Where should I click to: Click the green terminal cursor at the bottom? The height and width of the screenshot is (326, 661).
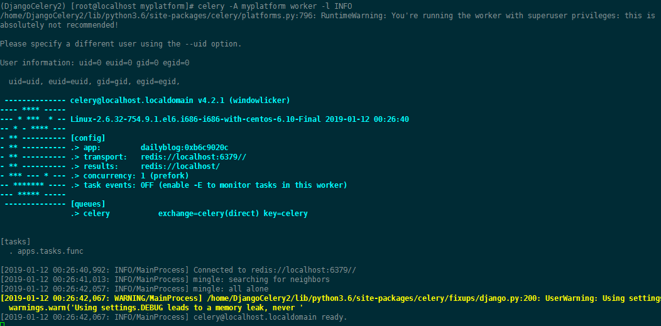[x=2, y=324]
